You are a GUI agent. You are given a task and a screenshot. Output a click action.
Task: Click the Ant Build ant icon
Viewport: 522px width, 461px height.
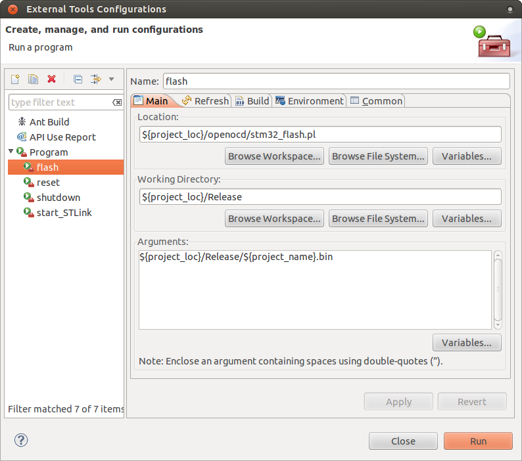(22, 121)
